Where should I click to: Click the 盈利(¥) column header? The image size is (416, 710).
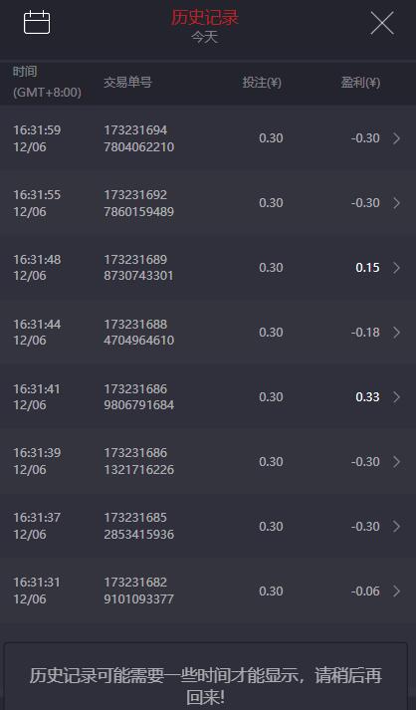point(360,83)
